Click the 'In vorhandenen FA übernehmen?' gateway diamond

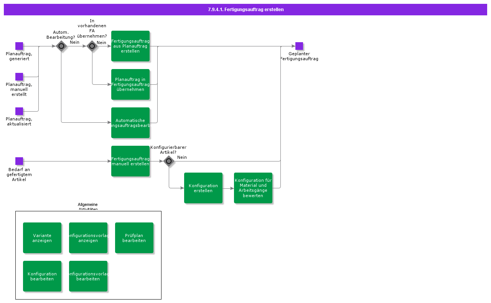coord(92,46)
